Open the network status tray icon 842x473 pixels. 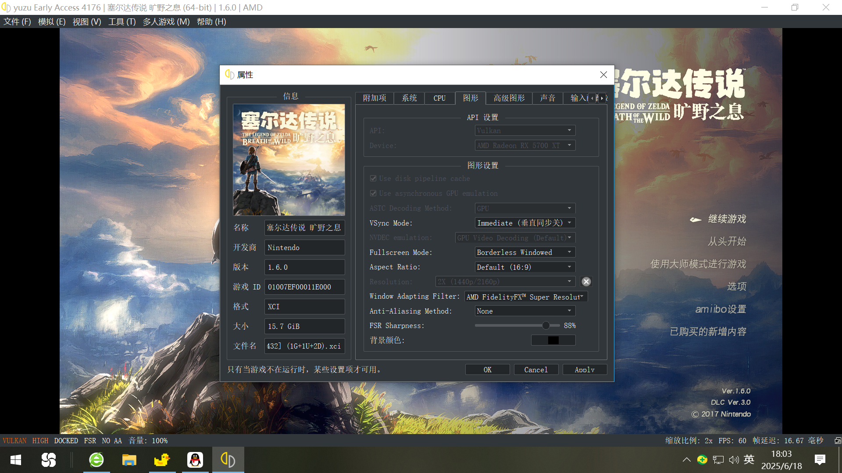[x=718, y=459]
